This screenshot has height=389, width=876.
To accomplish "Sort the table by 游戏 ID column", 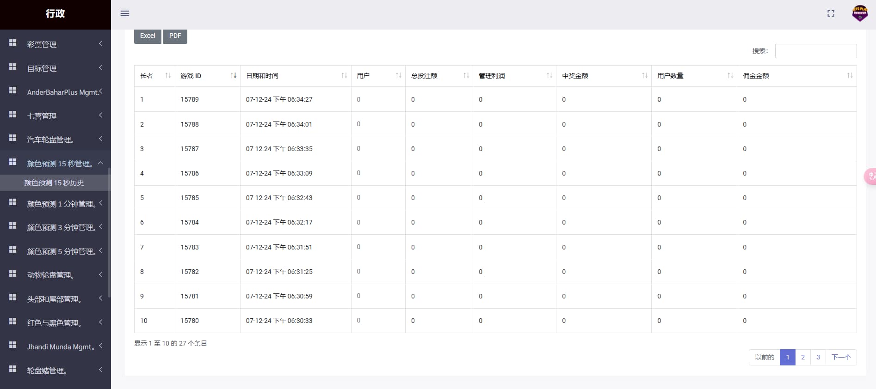I will pyautogui.click(x=234, y=76).
